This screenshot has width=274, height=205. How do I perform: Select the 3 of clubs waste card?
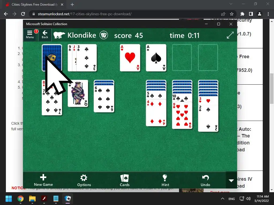87,58
